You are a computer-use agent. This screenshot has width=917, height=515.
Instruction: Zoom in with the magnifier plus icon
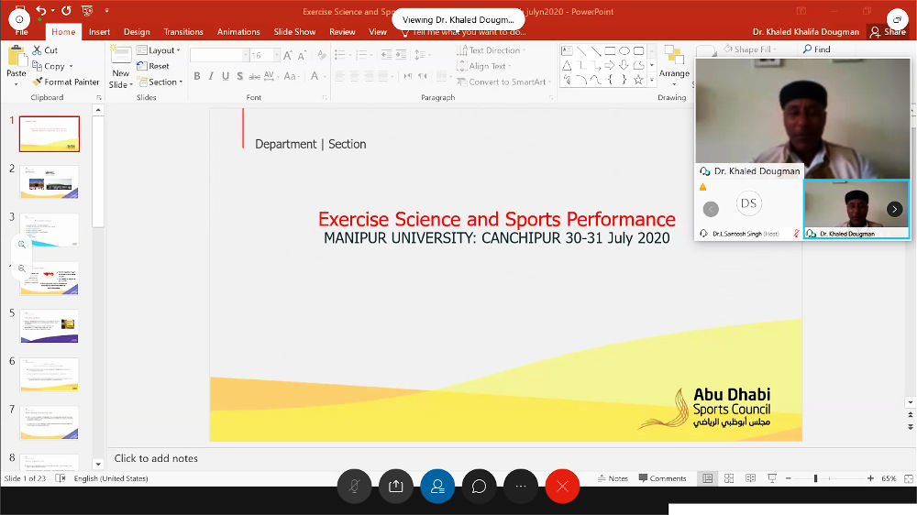coord(22,245)
